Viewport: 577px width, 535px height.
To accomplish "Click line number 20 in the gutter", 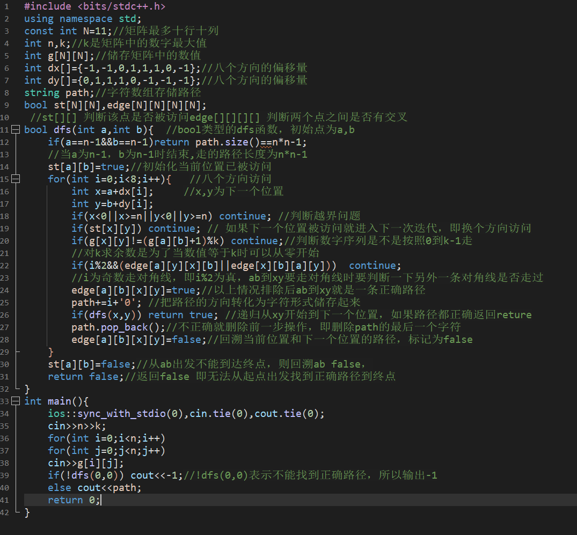I will click(x=5, y=241).
